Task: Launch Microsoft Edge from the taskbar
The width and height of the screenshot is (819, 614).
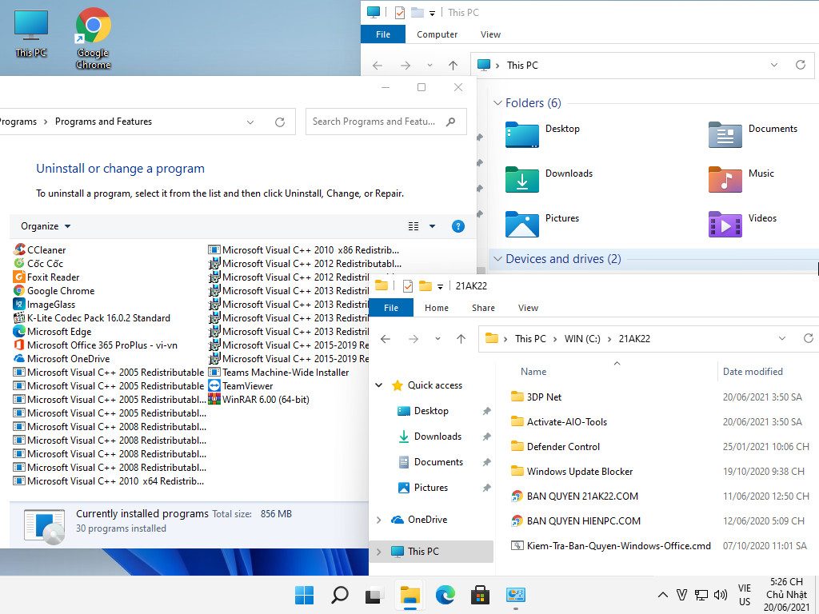Action: (x=445, y=595)
